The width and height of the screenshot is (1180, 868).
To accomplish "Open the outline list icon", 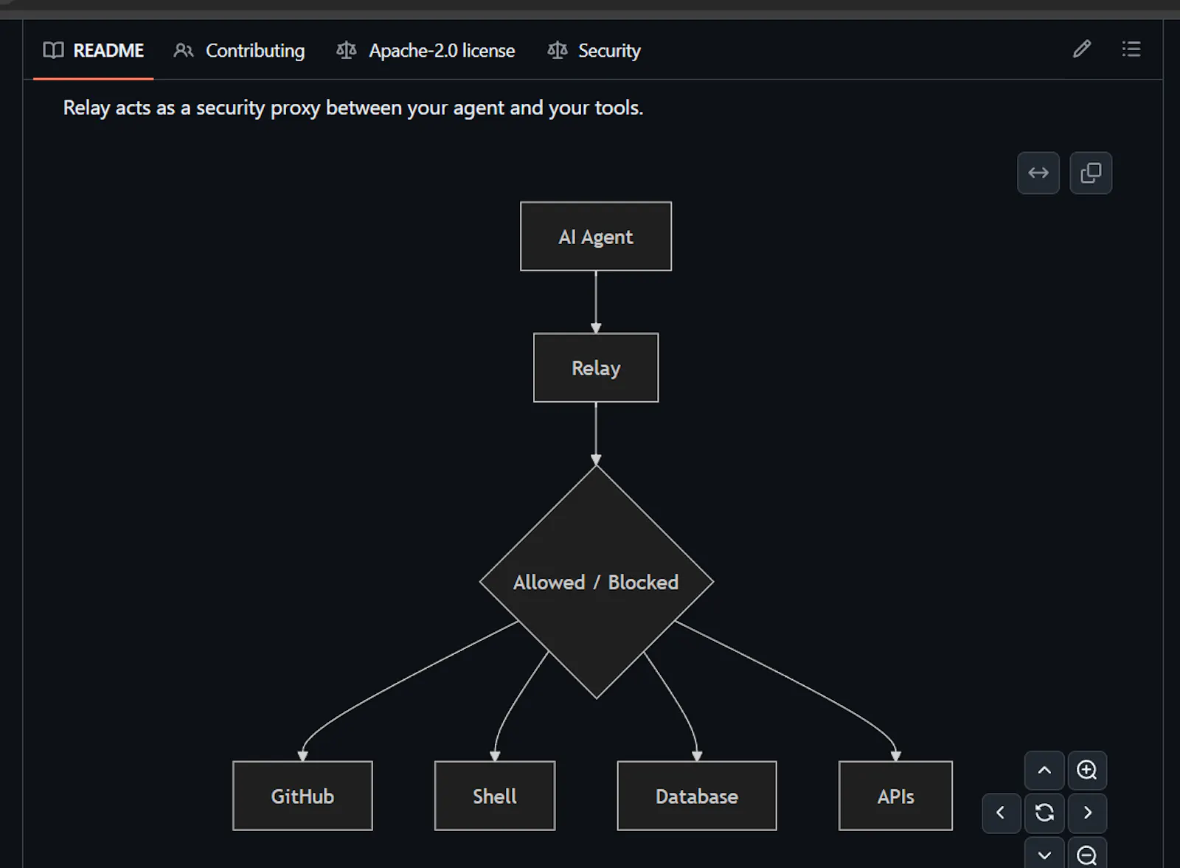I will point(1131,49).
